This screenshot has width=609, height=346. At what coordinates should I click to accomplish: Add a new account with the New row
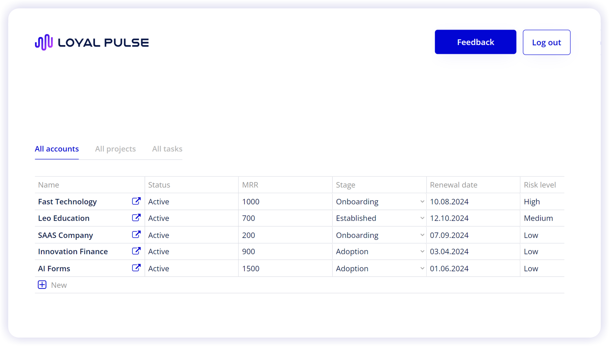click(x=59, y=285)
